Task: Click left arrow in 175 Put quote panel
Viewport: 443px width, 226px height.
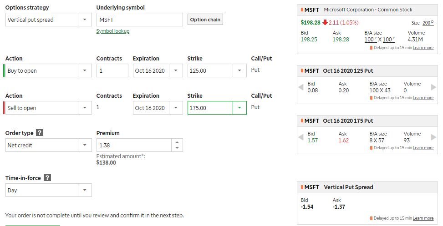Action: 301,137
